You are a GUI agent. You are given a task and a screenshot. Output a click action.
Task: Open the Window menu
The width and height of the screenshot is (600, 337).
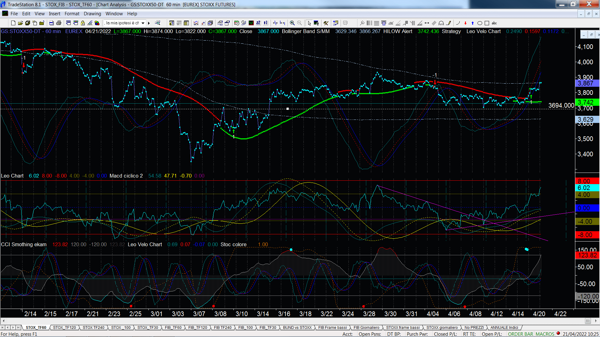[114, 14]
